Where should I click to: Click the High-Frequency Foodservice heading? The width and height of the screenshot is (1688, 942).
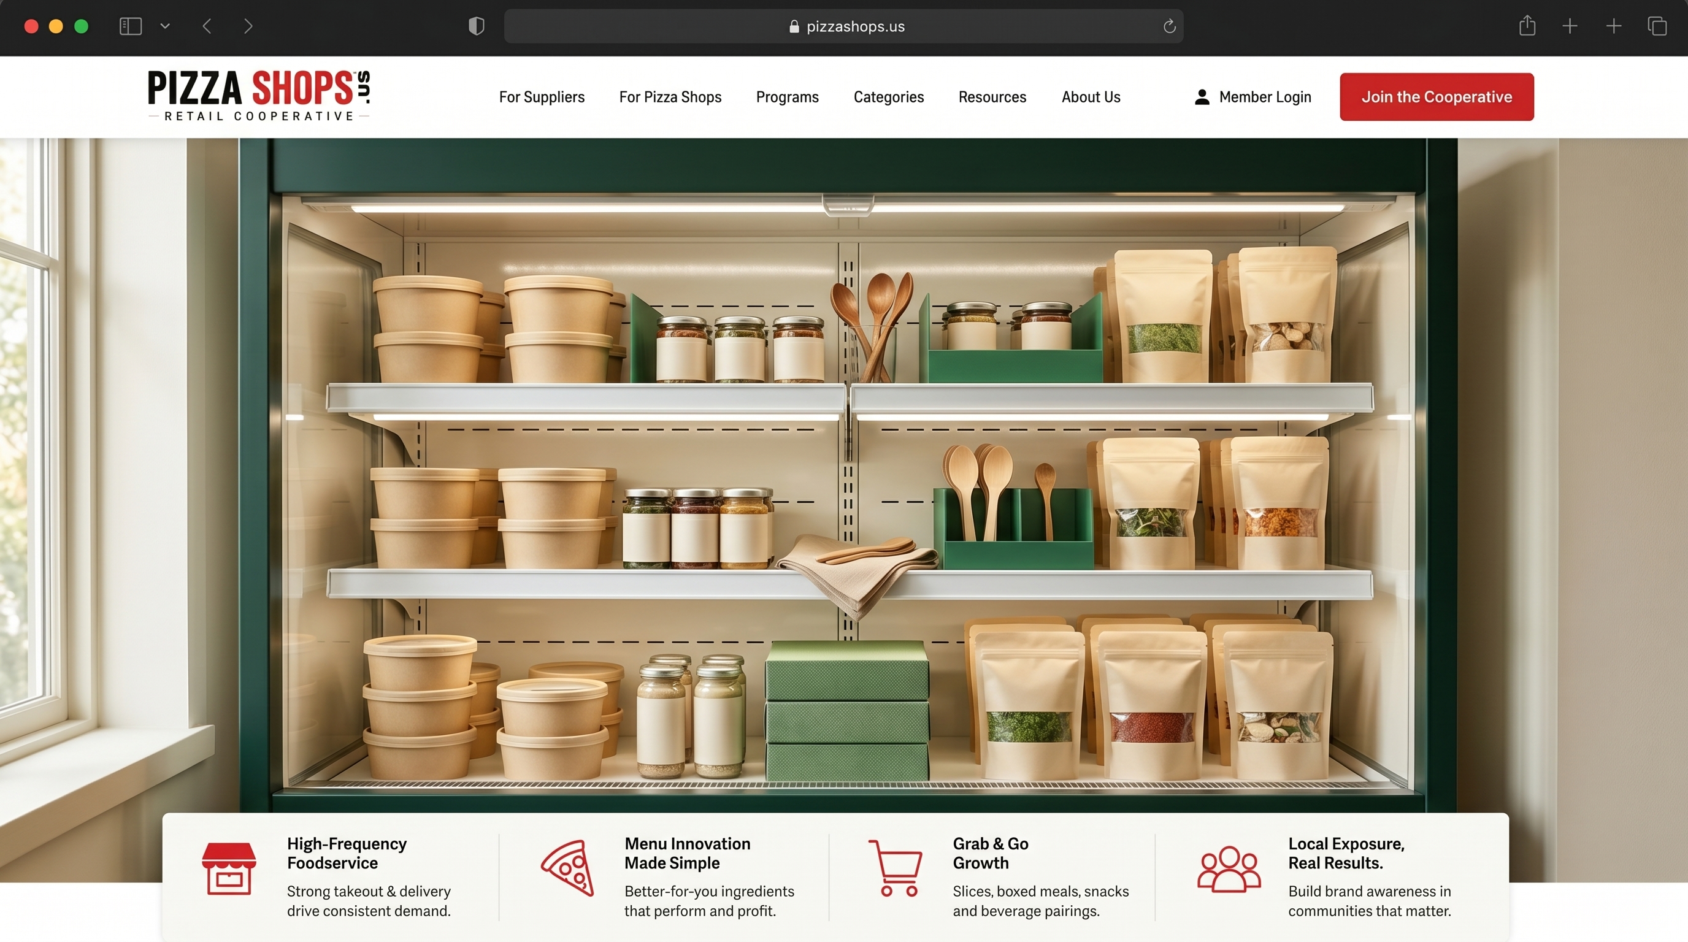[347, 853]
